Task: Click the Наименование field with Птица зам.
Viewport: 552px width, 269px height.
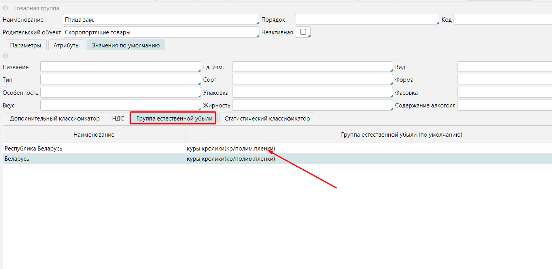Action: [x=161, y=19]
